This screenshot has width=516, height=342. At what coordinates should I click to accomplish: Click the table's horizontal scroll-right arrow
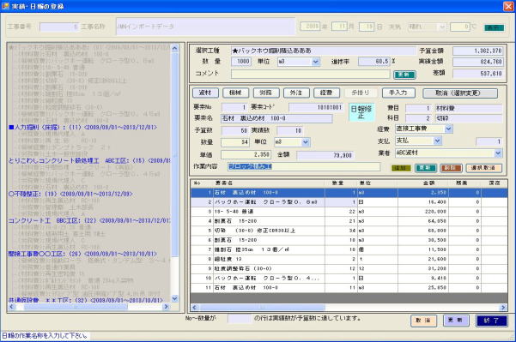point(503,308)
